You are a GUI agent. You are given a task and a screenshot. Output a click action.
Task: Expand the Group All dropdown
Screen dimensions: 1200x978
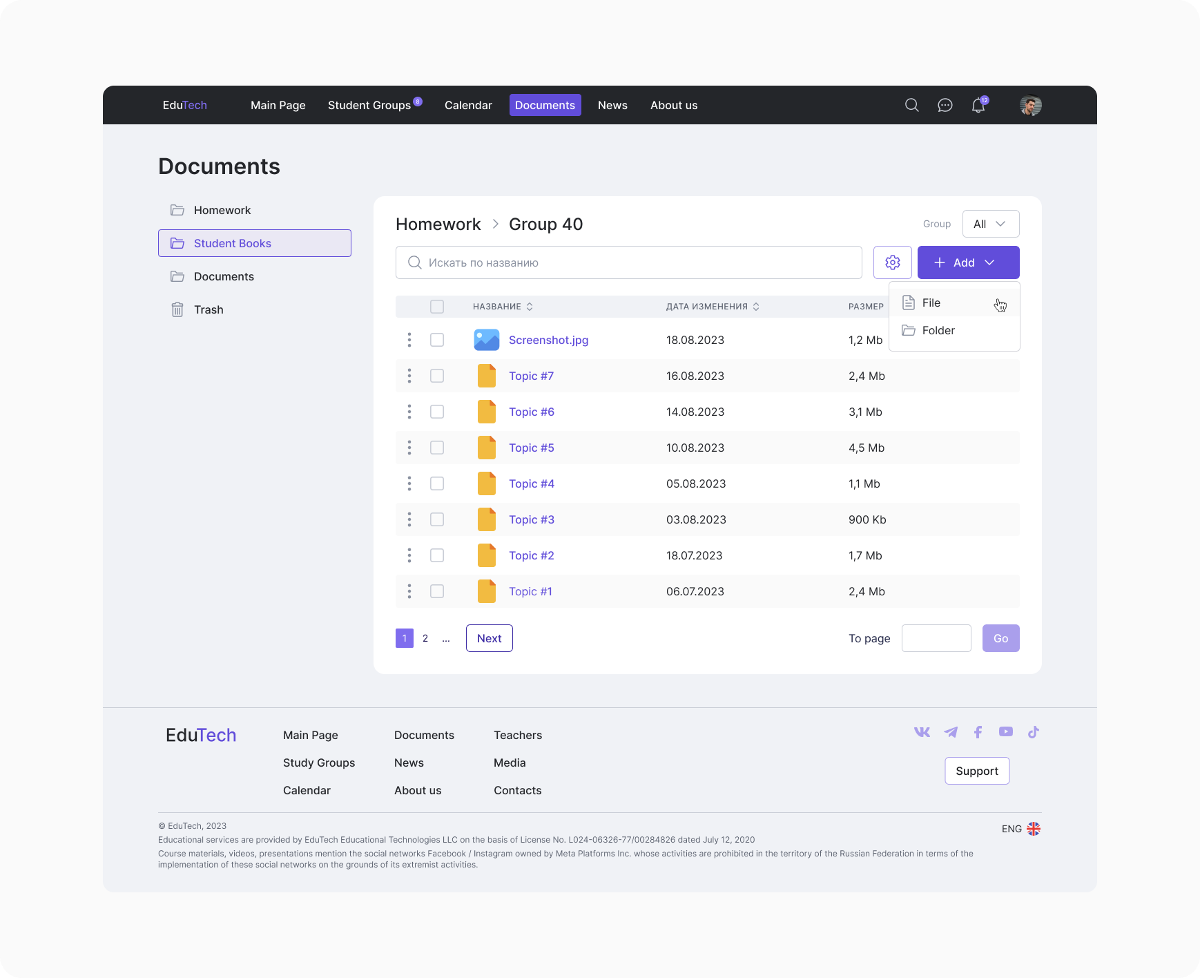990,224
